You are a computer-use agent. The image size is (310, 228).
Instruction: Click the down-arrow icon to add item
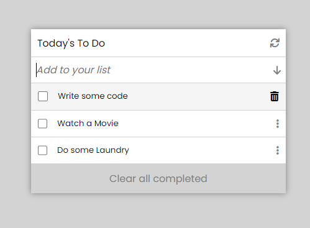pos(277,70)
